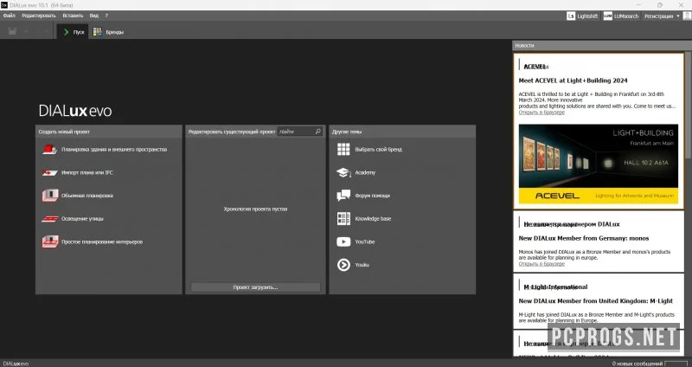The height and width of the screenshot is (367, 692).
Task: Click the magnifier search icon
Action: pos(318,132)
